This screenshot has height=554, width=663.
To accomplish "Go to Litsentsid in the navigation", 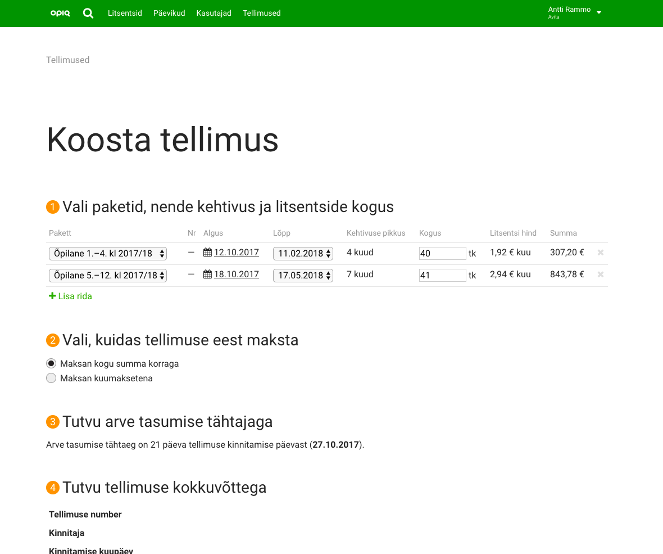I will 125,13.
